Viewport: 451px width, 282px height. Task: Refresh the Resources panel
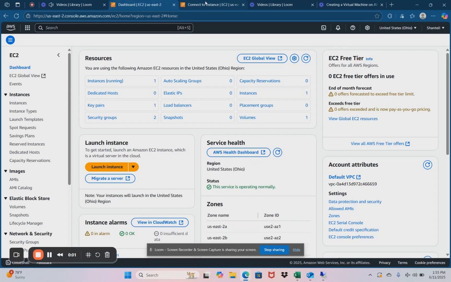[306, 59]
